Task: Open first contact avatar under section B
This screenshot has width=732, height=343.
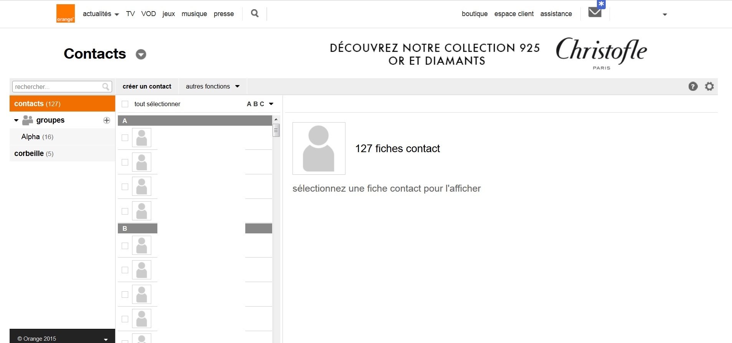Action: tap(142, 245)
